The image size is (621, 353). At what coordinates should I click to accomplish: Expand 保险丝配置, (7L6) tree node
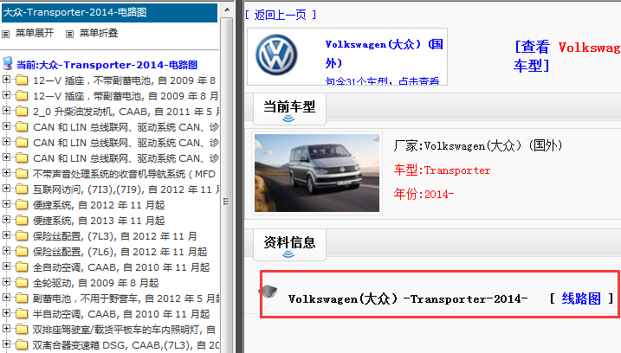pyautogui.click(x=6, y=251)
